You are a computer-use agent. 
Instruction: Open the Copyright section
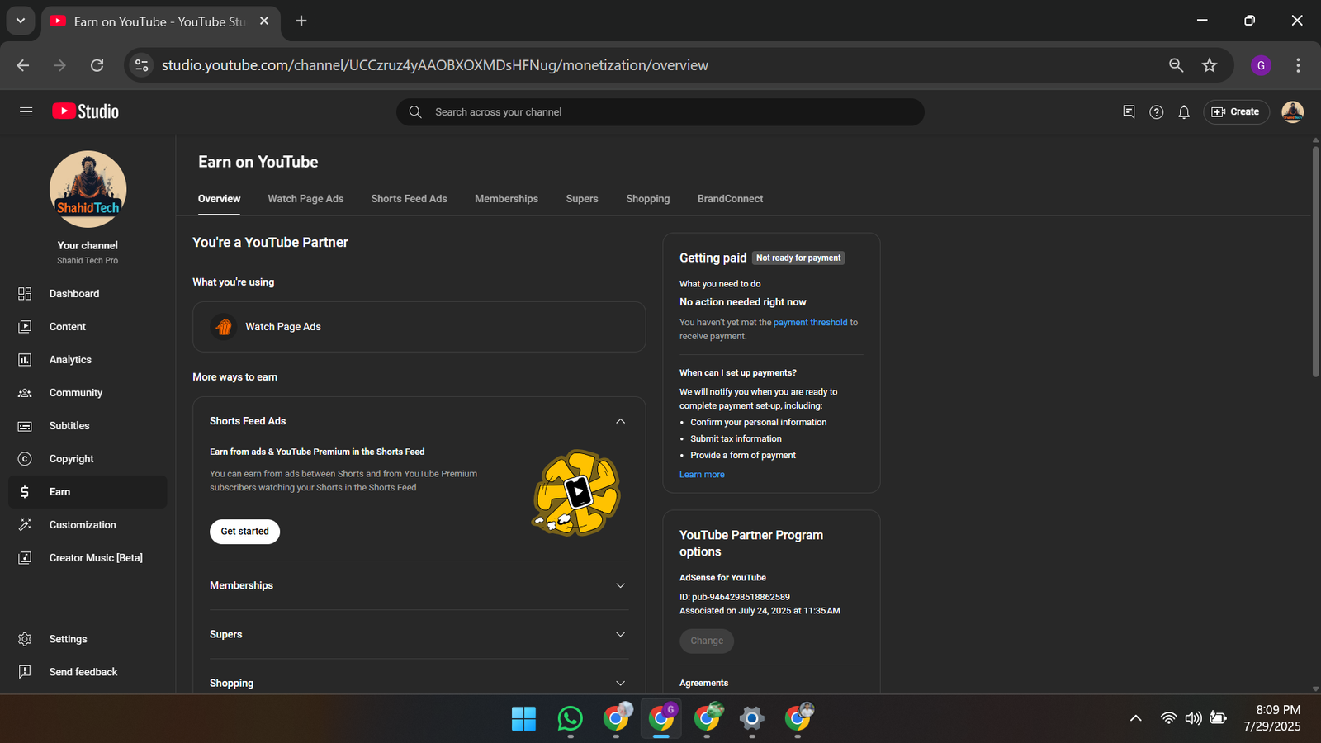tap(88, 459)
